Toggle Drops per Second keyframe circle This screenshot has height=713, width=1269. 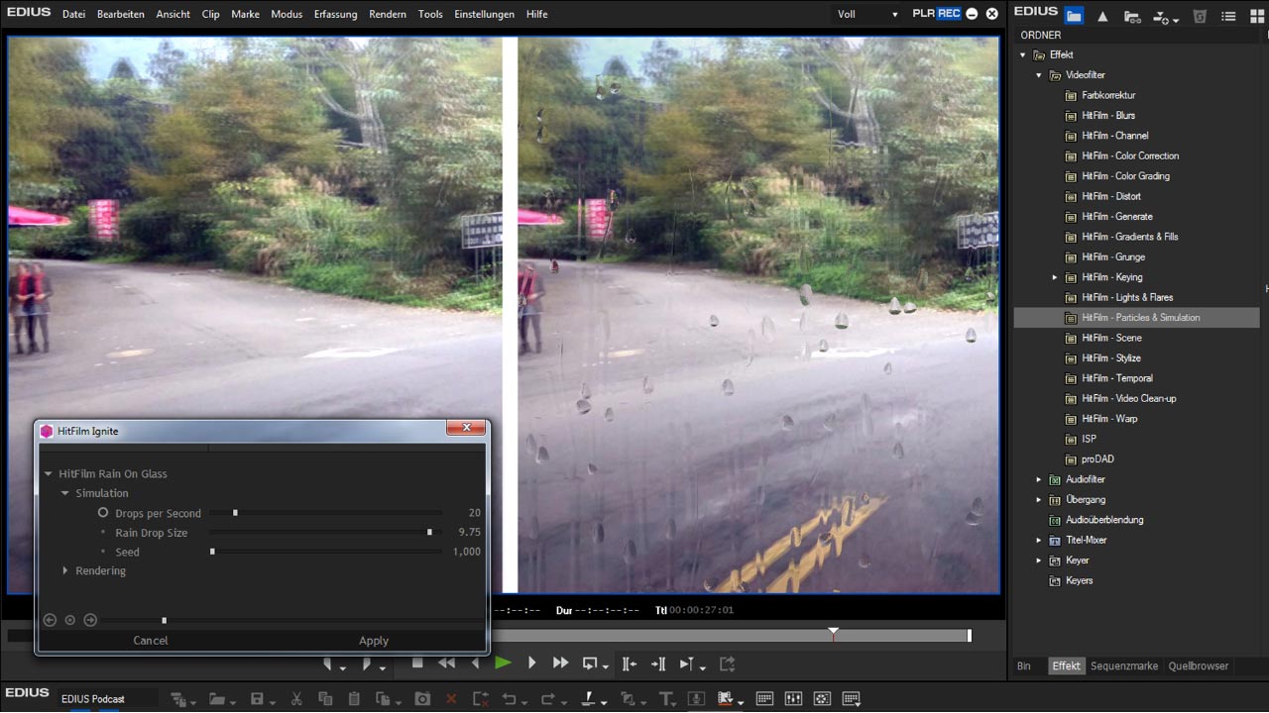tap(103, 513)
